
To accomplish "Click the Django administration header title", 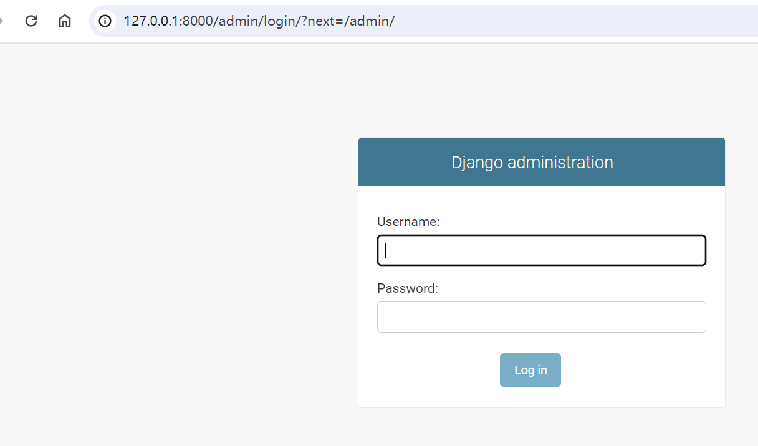I will pyautogui.click(x=532, y=163).
